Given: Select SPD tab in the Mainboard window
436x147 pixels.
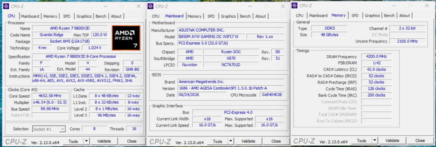Looking at the screenshot, I should click(211, 16).
